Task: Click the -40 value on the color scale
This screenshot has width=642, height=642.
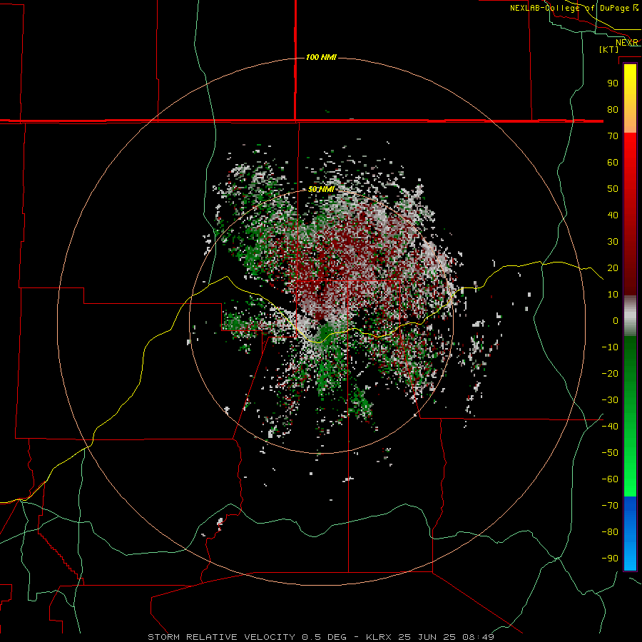Action: click(x=610, y=427)
